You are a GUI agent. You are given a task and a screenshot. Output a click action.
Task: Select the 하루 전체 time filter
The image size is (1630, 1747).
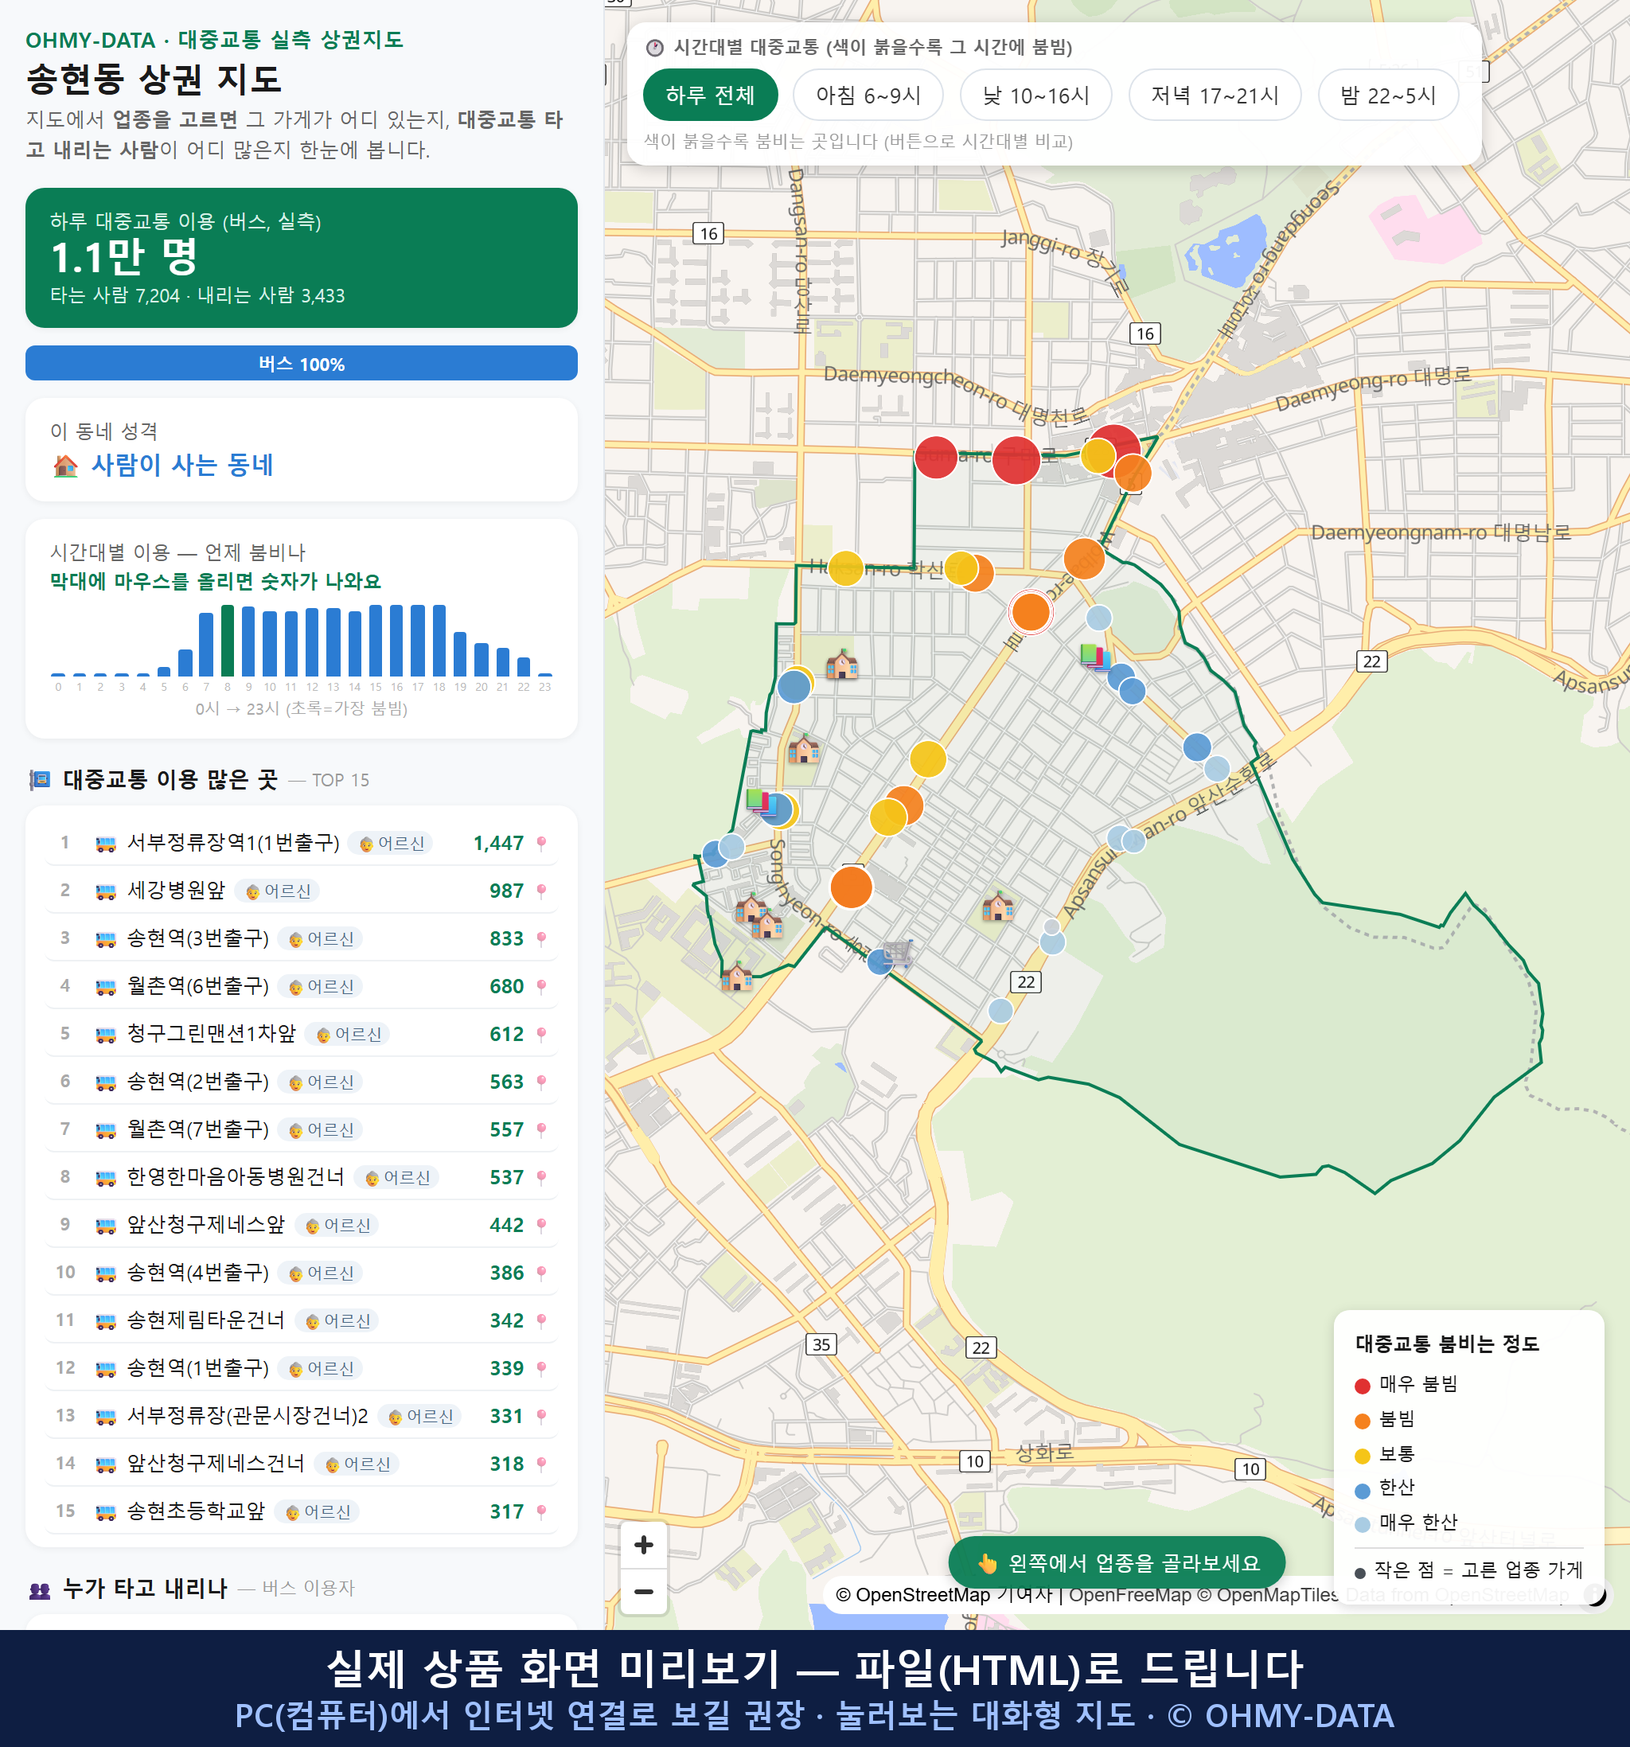point(710,95)
